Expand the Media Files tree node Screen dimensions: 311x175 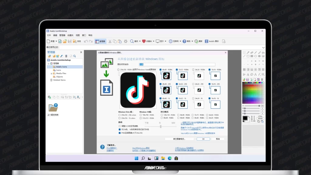pyautogui.click(x=52, y=74)
